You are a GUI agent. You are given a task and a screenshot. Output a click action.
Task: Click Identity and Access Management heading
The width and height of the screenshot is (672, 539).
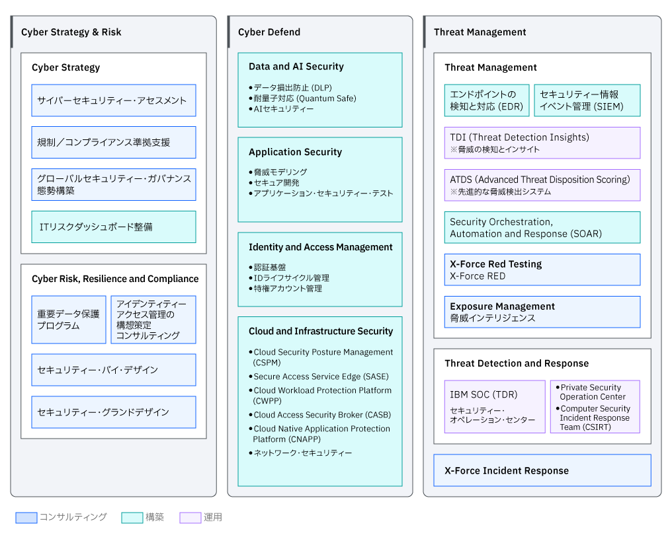[x=321, y=247]
